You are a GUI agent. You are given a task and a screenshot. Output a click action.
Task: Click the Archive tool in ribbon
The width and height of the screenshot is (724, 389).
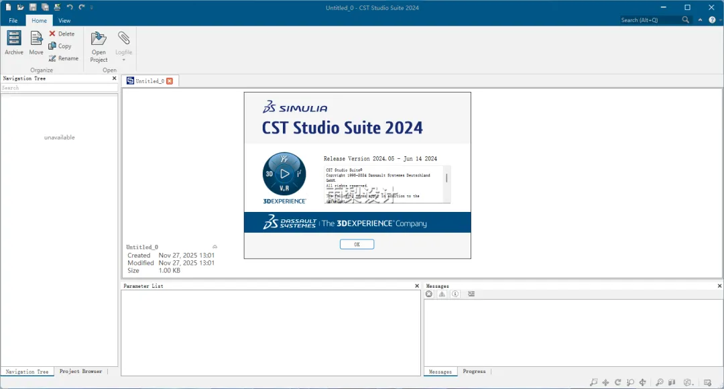coord(14,43)
